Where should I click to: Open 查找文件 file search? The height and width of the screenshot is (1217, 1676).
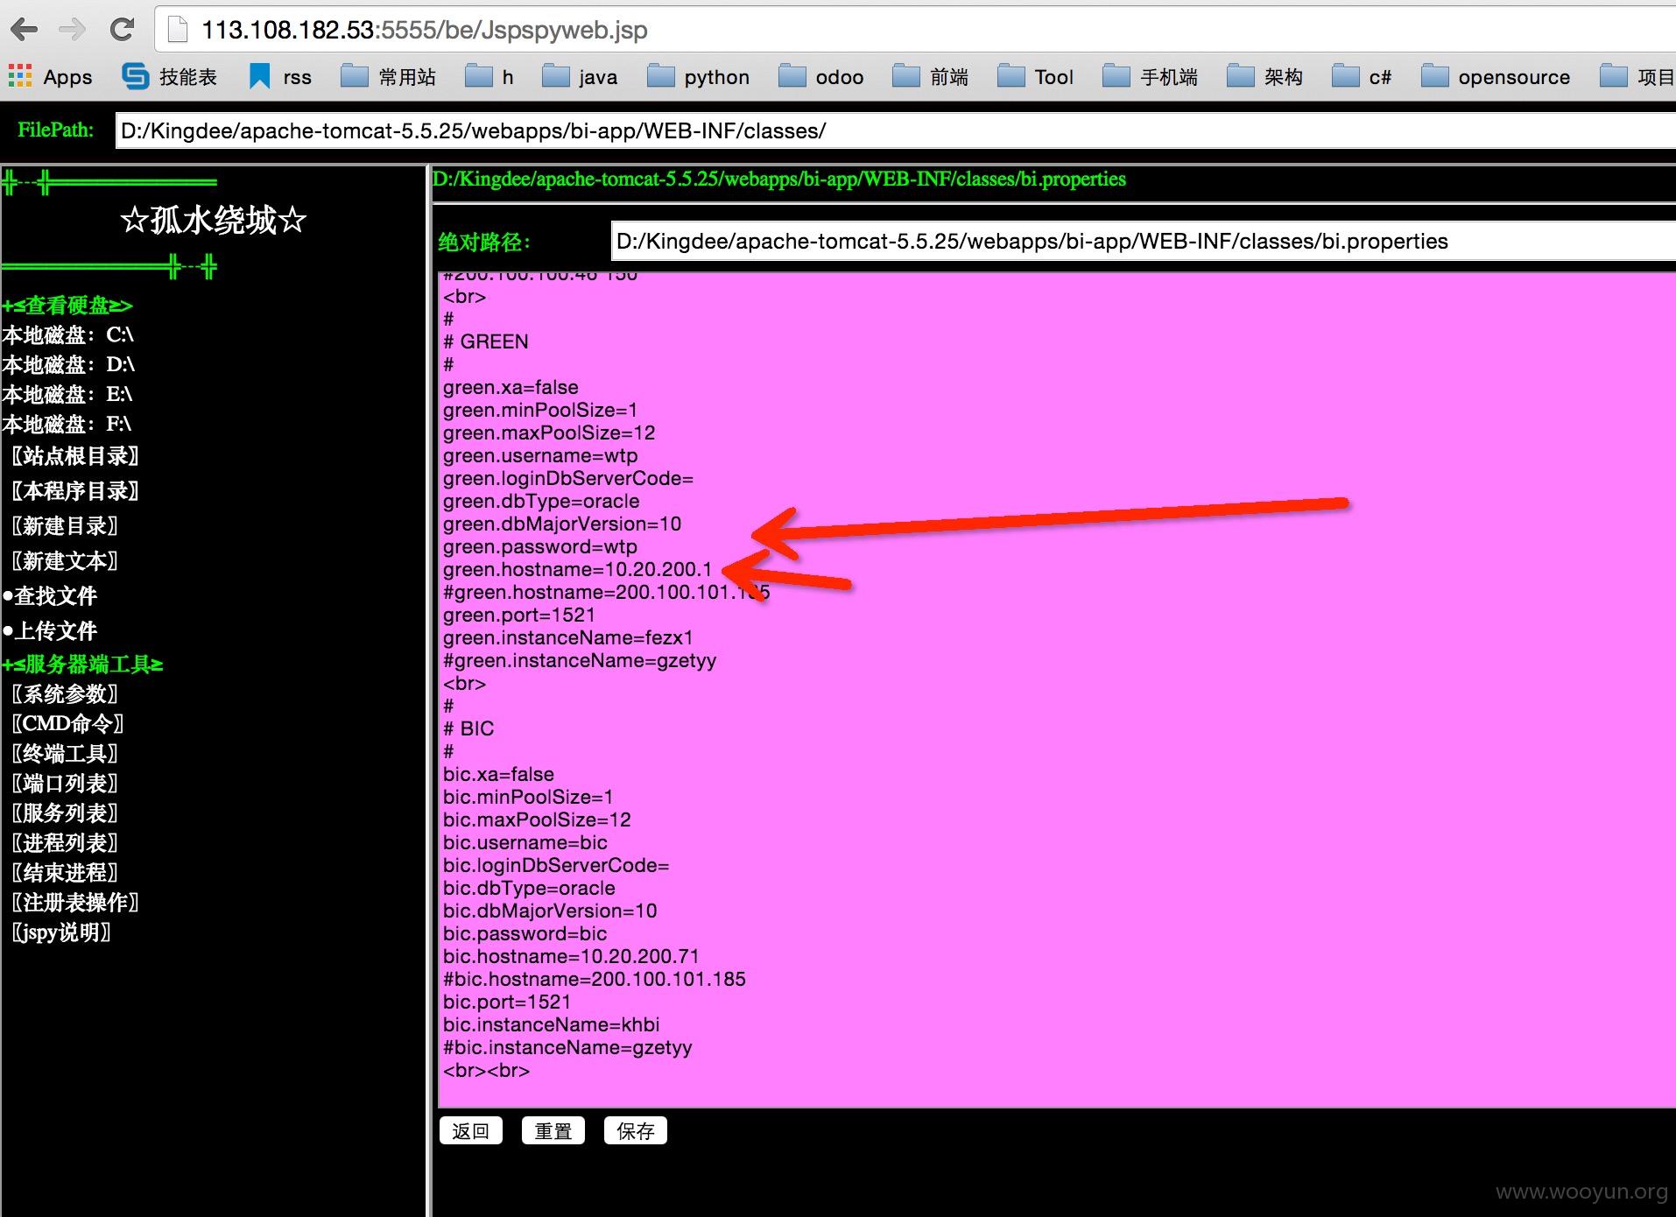[50, 596]
